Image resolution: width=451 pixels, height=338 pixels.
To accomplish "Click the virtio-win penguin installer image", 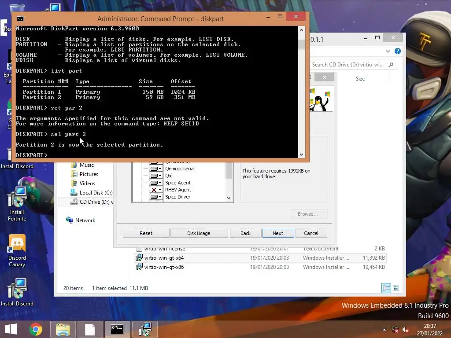I will pos(321,99).
